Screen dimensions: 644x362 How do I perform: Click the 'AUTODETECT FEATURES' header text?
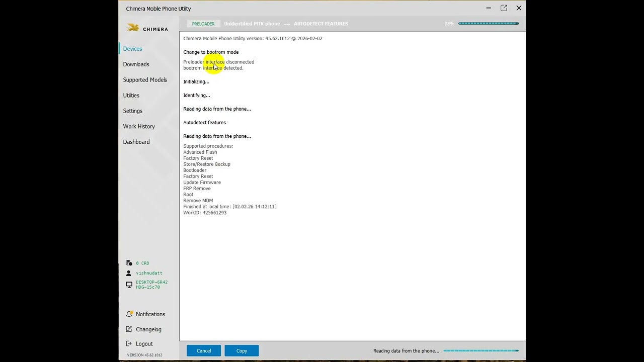(x=321, y=24)
